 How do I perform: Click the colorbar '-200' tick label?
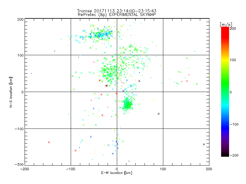click(234, 155)
